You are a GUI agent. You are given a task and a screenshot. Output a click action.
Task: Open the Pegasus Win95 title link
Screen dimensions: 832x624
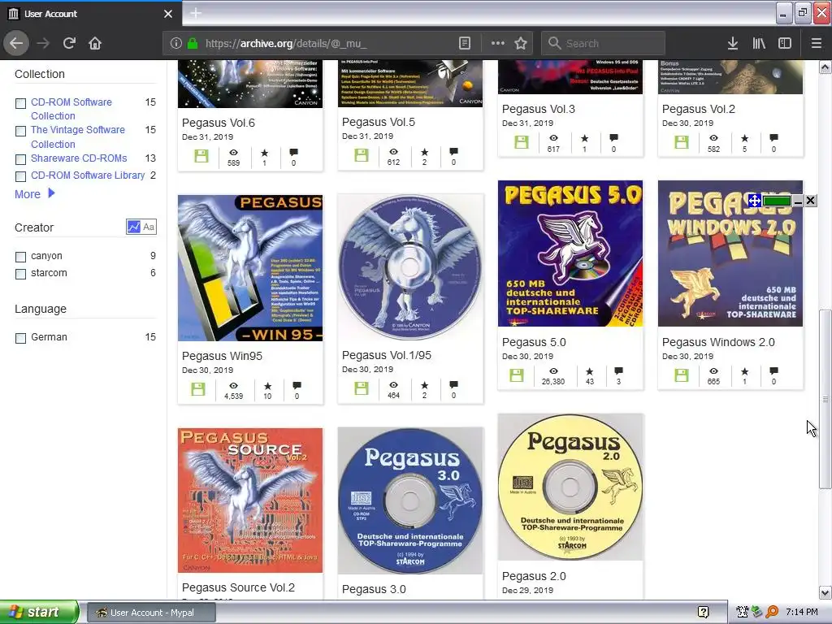click(222, 356)
